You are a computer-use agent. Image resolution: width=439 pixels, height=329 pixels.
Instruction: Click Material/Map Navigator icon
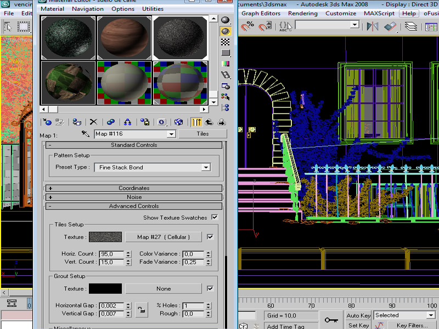click(226, 107)
